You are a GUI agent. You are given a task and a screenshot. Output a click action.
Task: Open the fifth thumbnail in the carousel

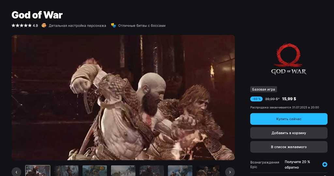click(152, 171)
